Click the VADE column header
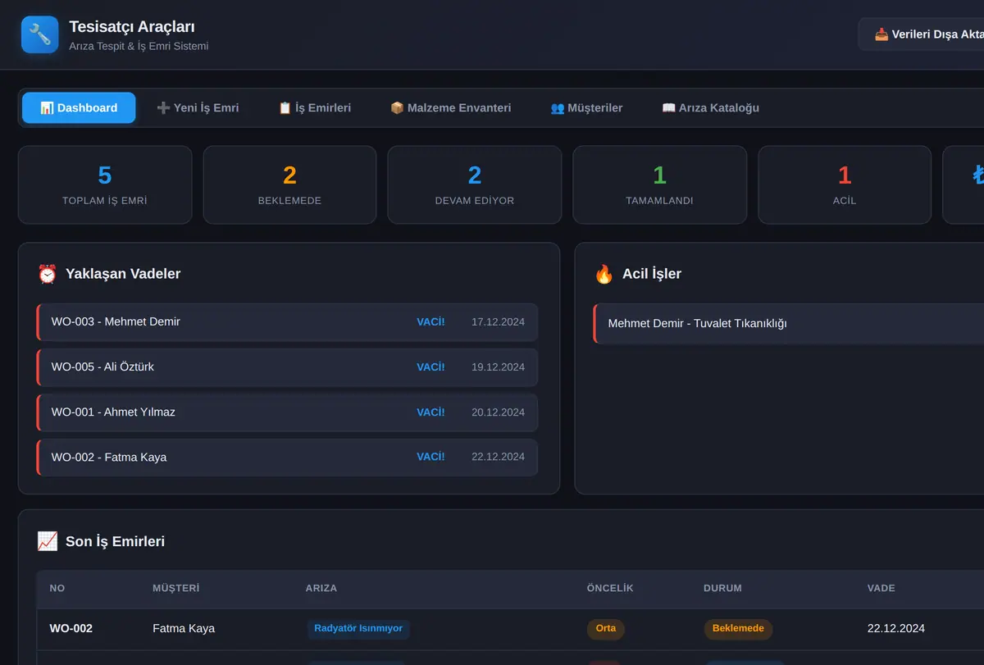Viewport: 984px width, 665px height. pyautogui.click(x=881, y=588)
